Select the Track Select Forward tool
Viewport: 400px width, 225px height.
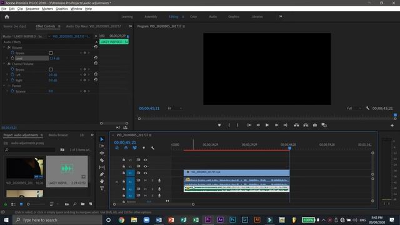[x=102, y=146]
